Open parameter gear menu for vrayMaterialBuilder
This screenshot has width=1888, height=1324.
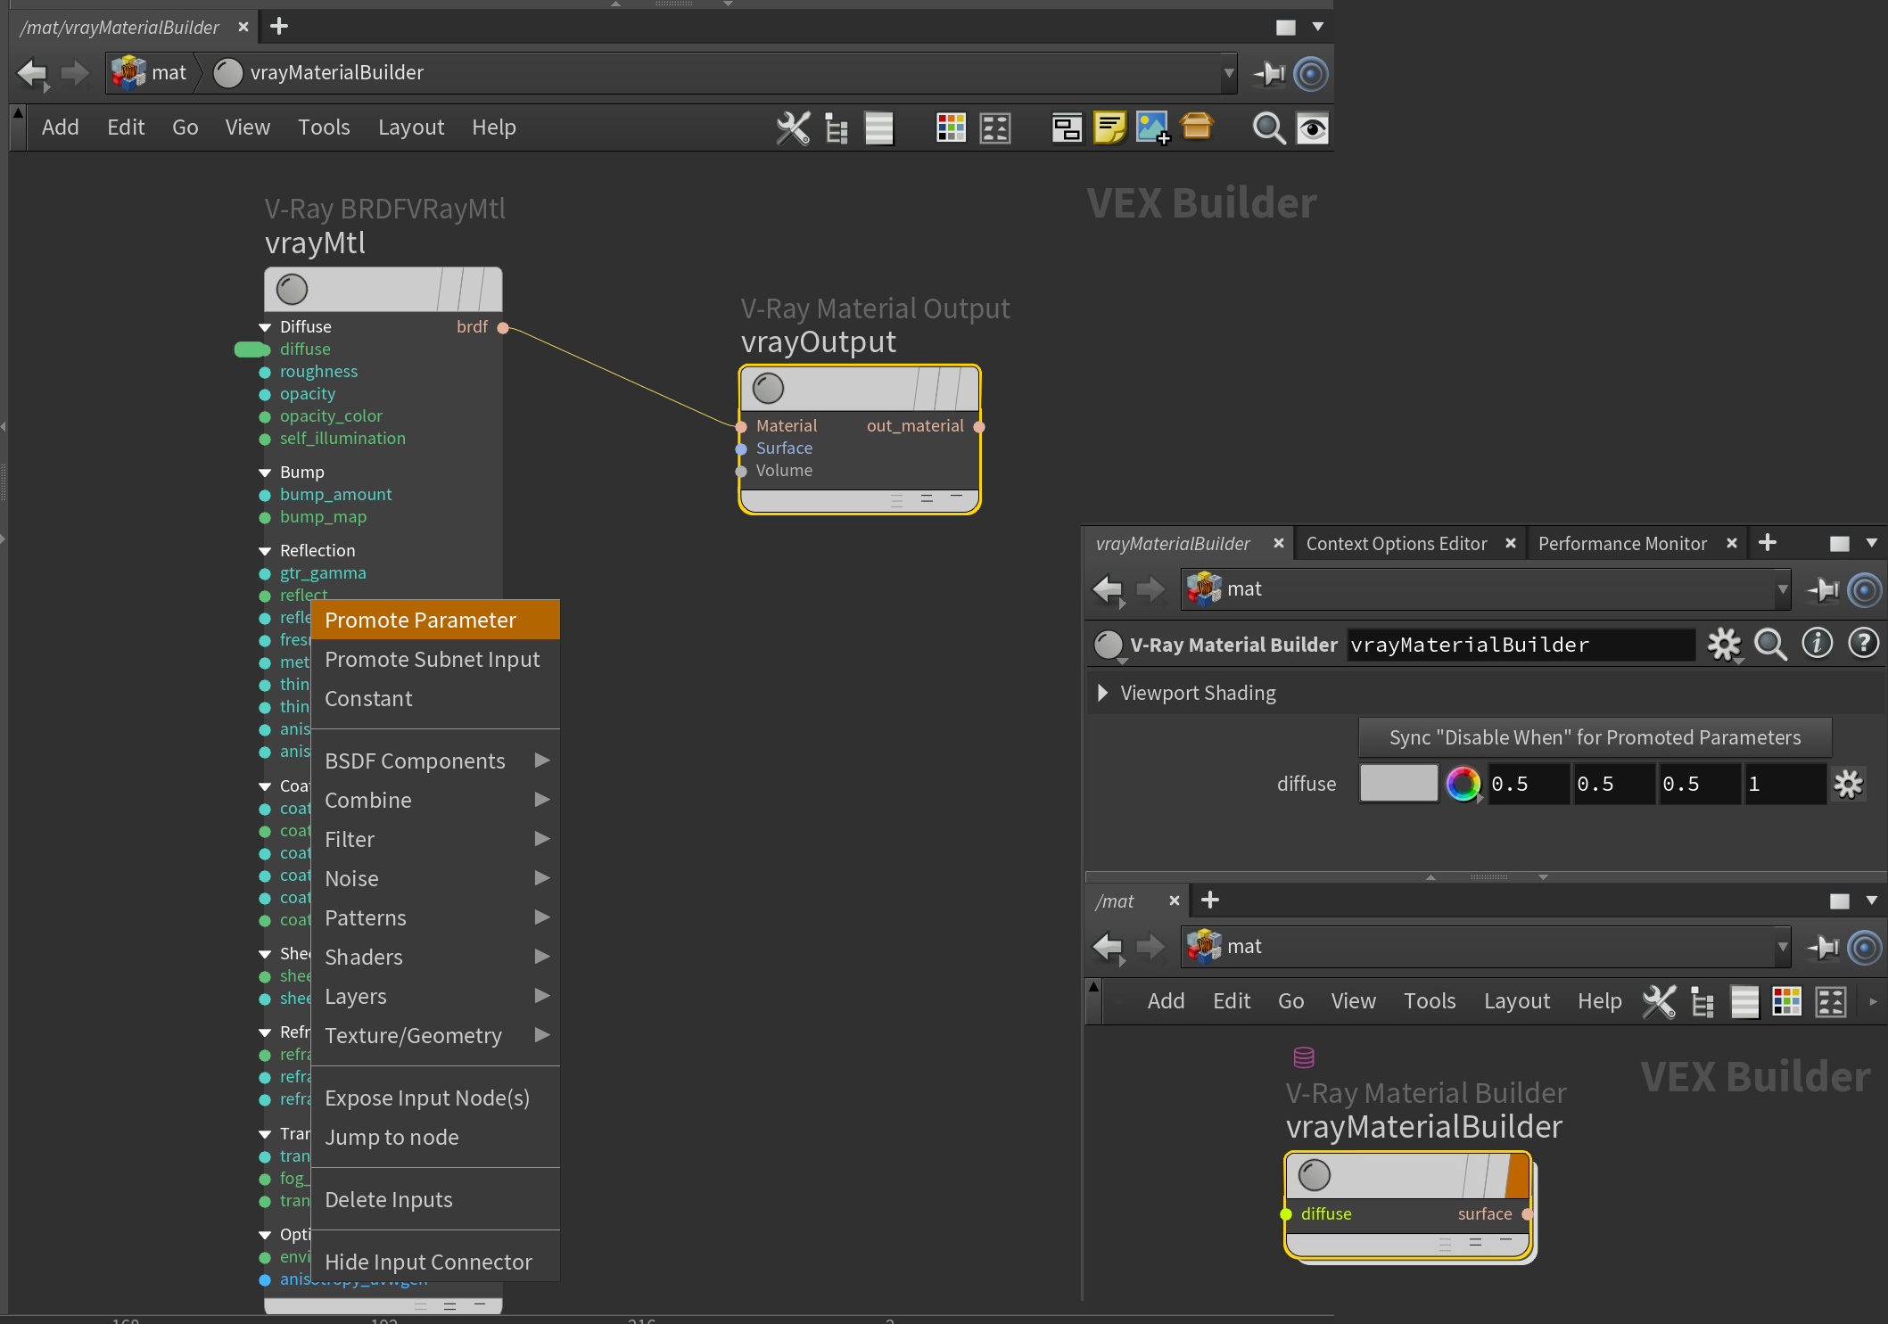tap(1724, 645)
